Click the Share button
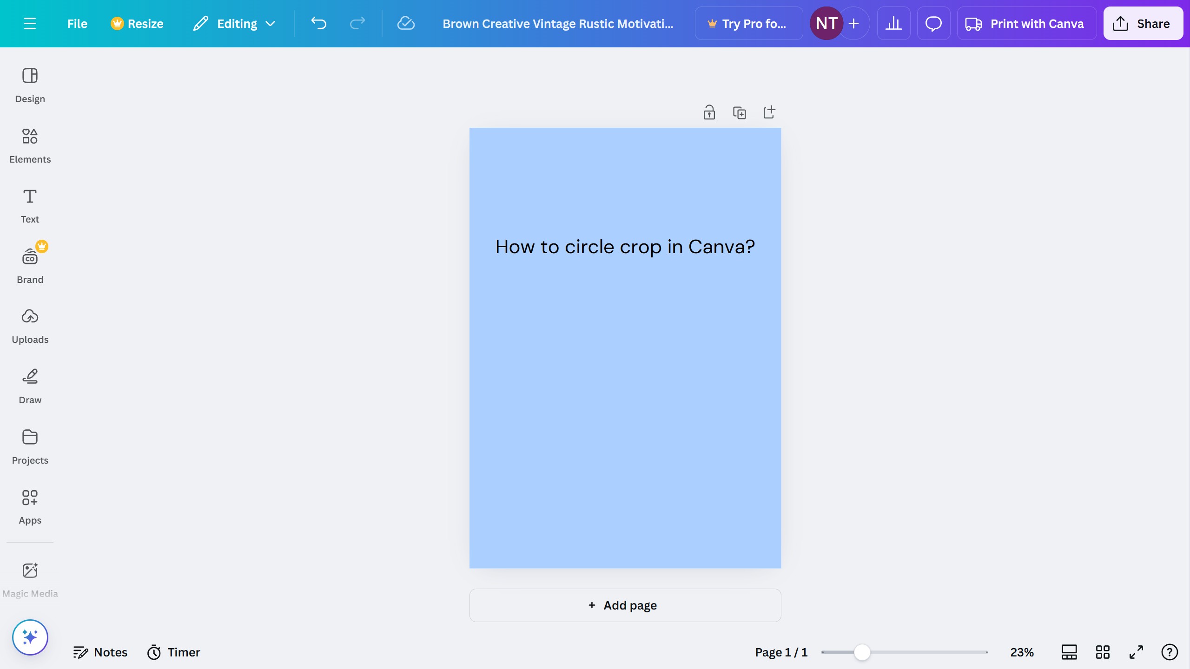Viewport: 1190px width, 669px height. (1143, 23)
